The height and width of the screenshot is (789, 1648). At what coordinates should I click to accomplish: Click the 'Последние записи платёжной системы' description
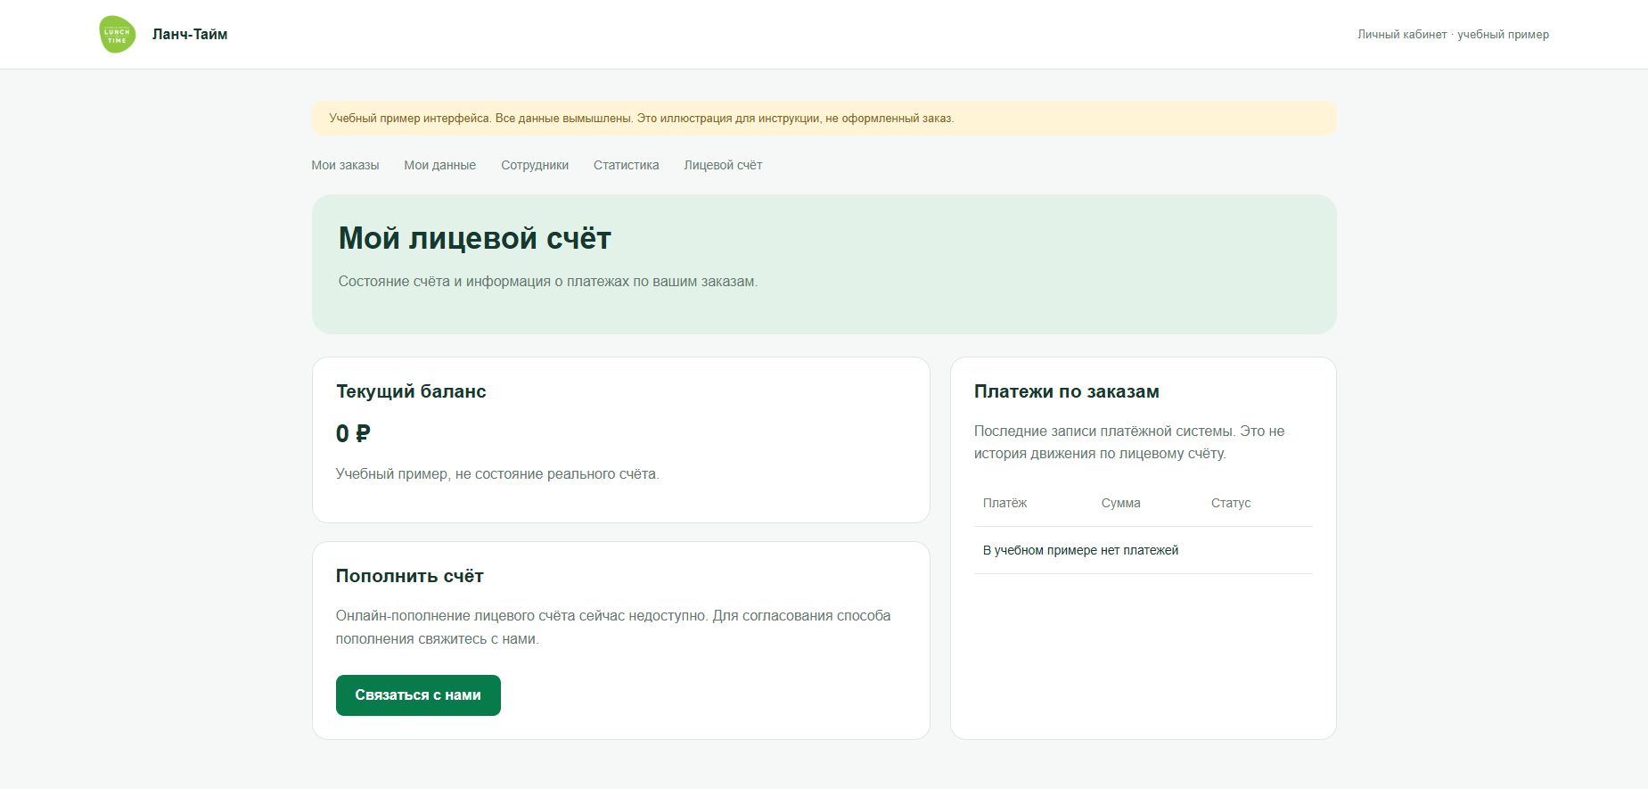click(1129, 442)
